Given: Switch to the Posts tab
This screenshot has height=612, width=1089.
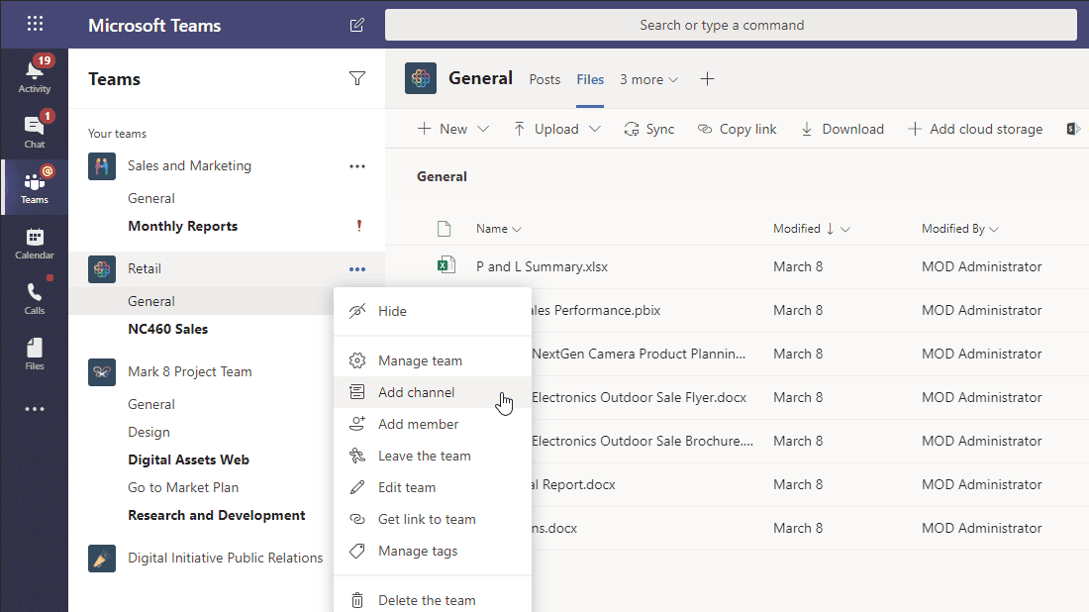Looking at the screenshot, I should [x=544, y=79].
